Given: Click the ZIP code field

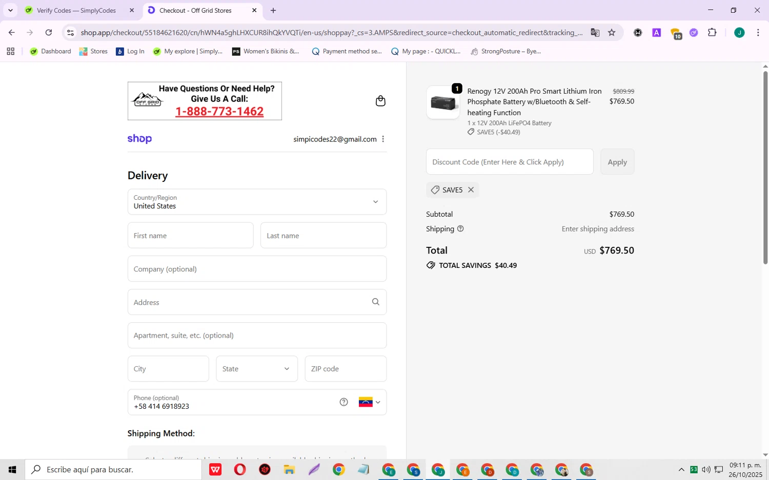Looking at the screenshot, I should click(x=346, y=369).
